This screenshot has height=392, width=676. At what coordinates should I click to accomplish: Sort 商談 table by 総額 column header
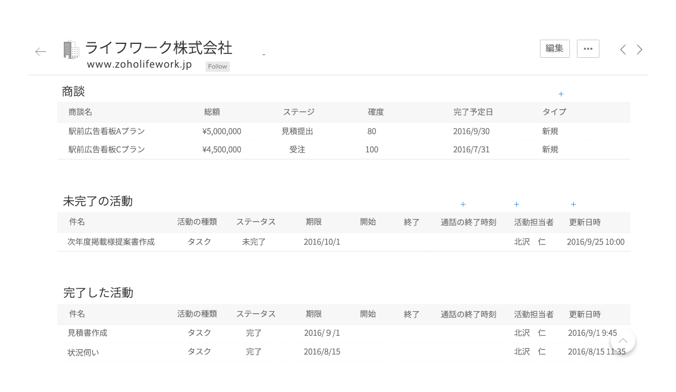pyautogui.click(x=212, y=112)
